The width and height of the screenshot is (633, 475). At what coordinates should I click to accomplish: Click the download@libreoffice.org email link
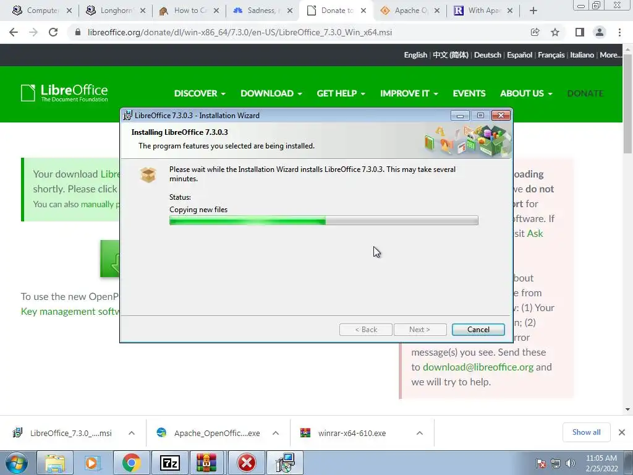click(478, 367)
